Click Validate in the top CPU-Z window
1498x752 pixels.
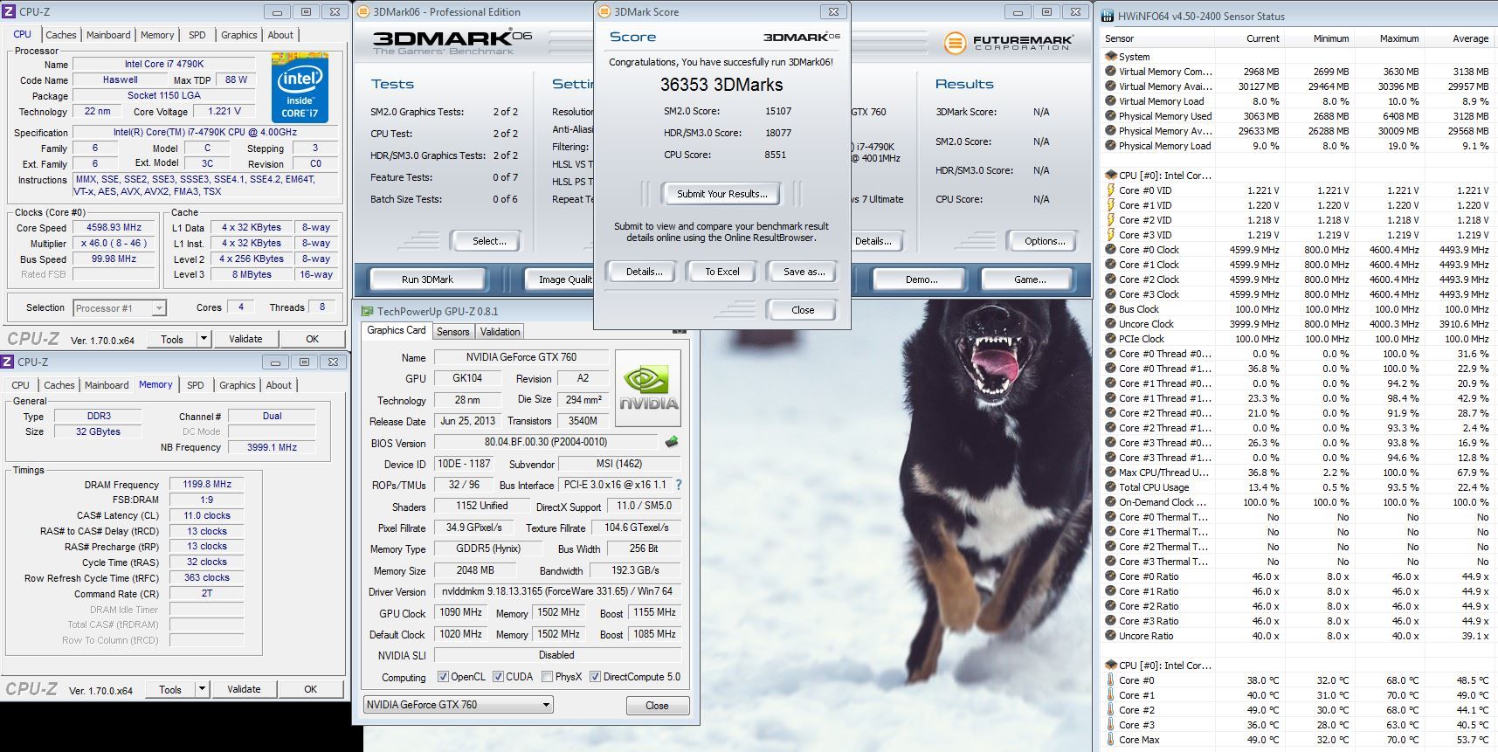(x=245, y=339)
